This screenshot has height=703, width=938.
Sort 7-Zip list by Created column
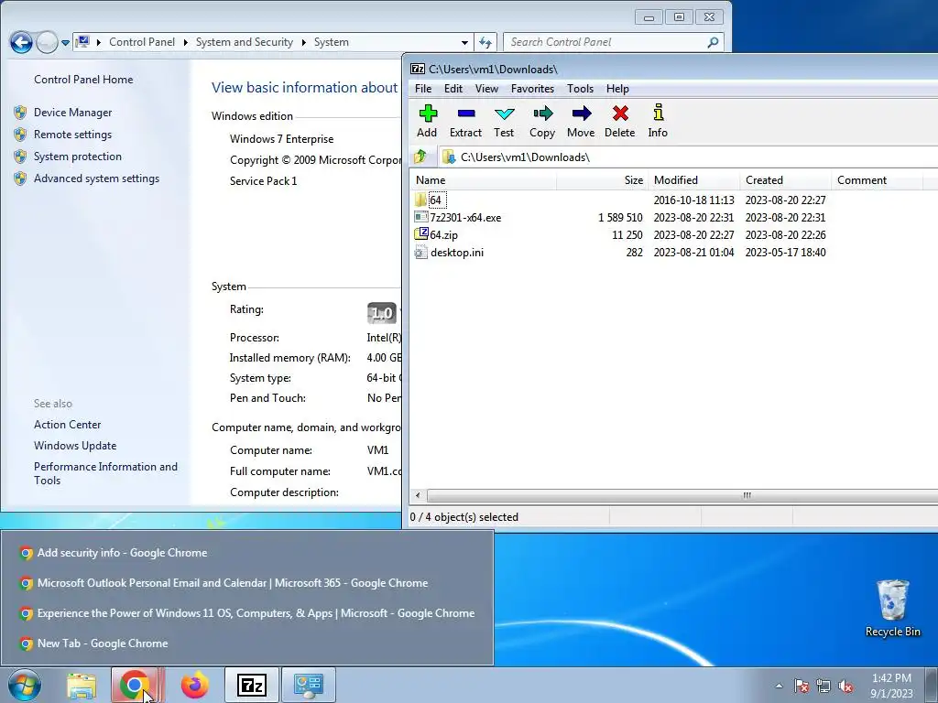coord(786,180)
